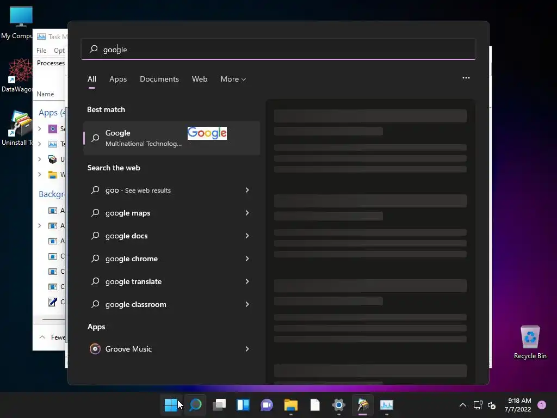Viewport: 557px width, 418px height.
Task: Open the network status tray icon
Action: tap(478, 405)
